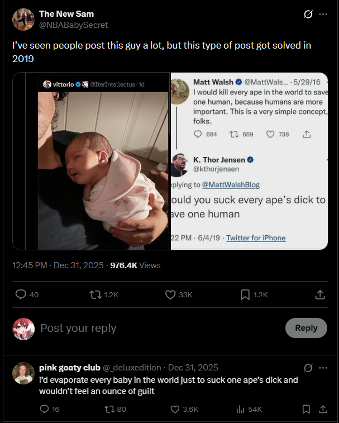Open the @NBABabySecret handle link
The width and height of the screenshot is (339, 423).
click(74, 25)
